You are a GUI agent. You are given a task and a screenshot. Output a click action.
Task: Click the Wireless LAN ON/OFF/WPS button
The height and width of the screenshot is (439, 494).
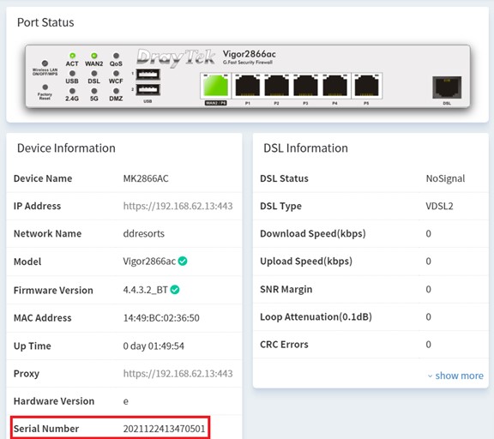(45, 63)
